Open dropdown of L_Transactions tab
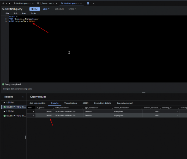Viewport: 187px width, 159px height. point(54,3)
